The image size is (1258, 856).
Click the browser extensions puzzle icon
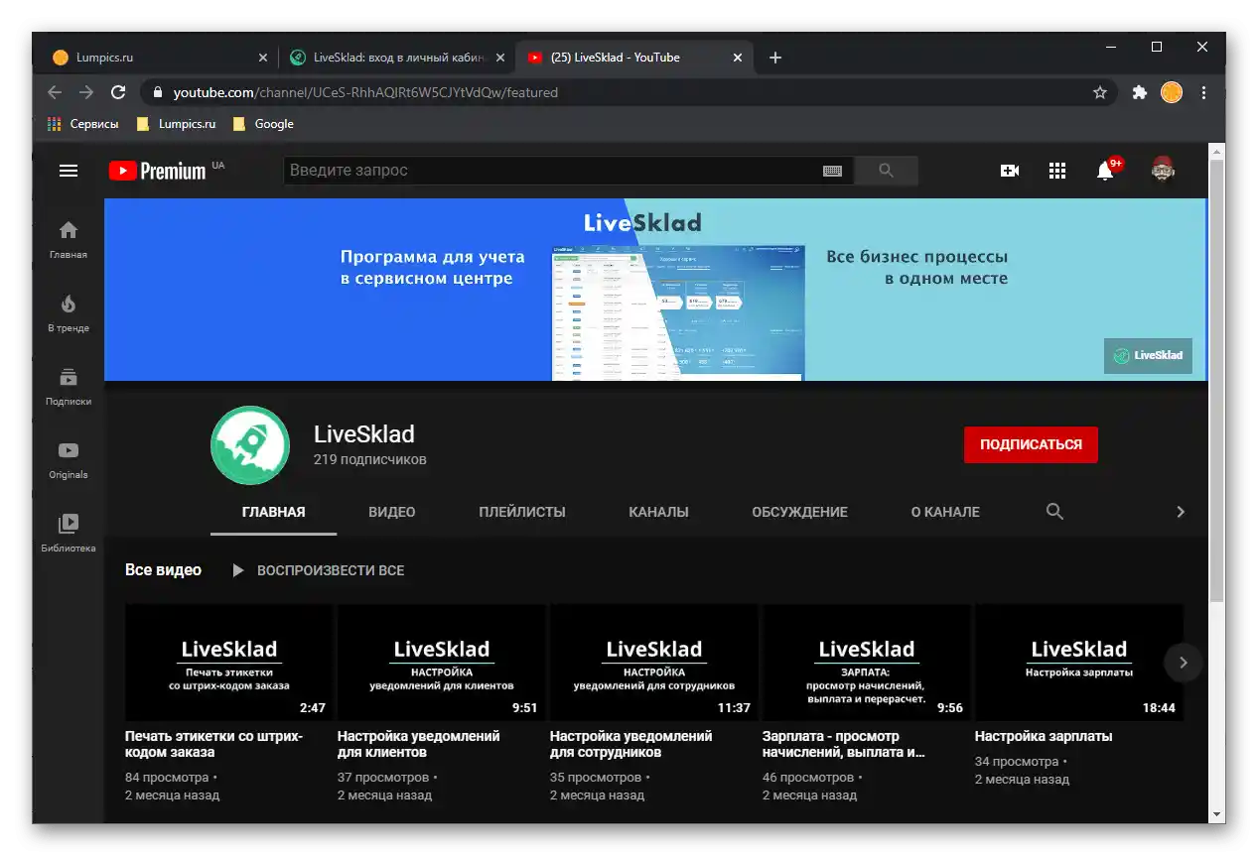pyautogui.click(x=1138, y=91)
